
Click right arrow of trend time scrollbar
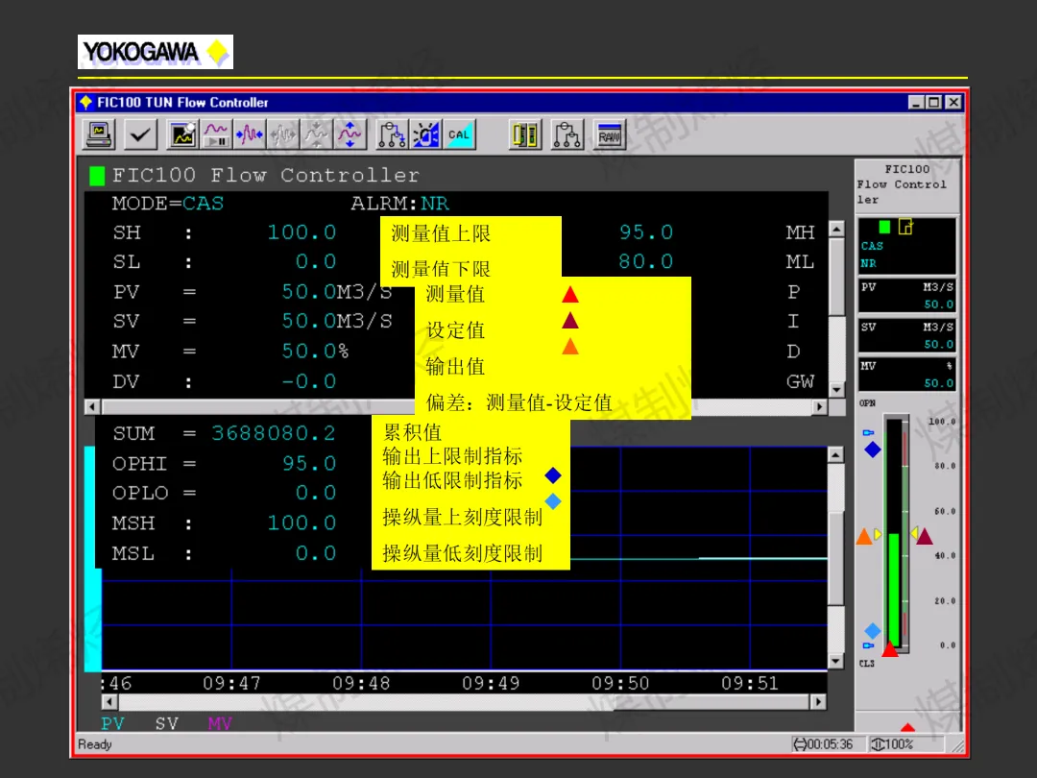pyautogui.click(x=819, y=702)
